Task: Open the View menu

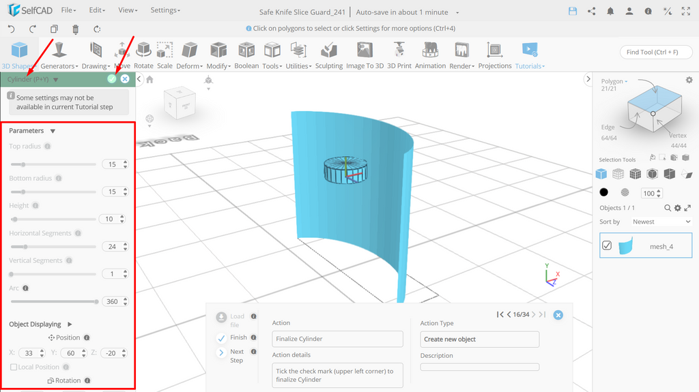Action: click(x=128, y=10)
